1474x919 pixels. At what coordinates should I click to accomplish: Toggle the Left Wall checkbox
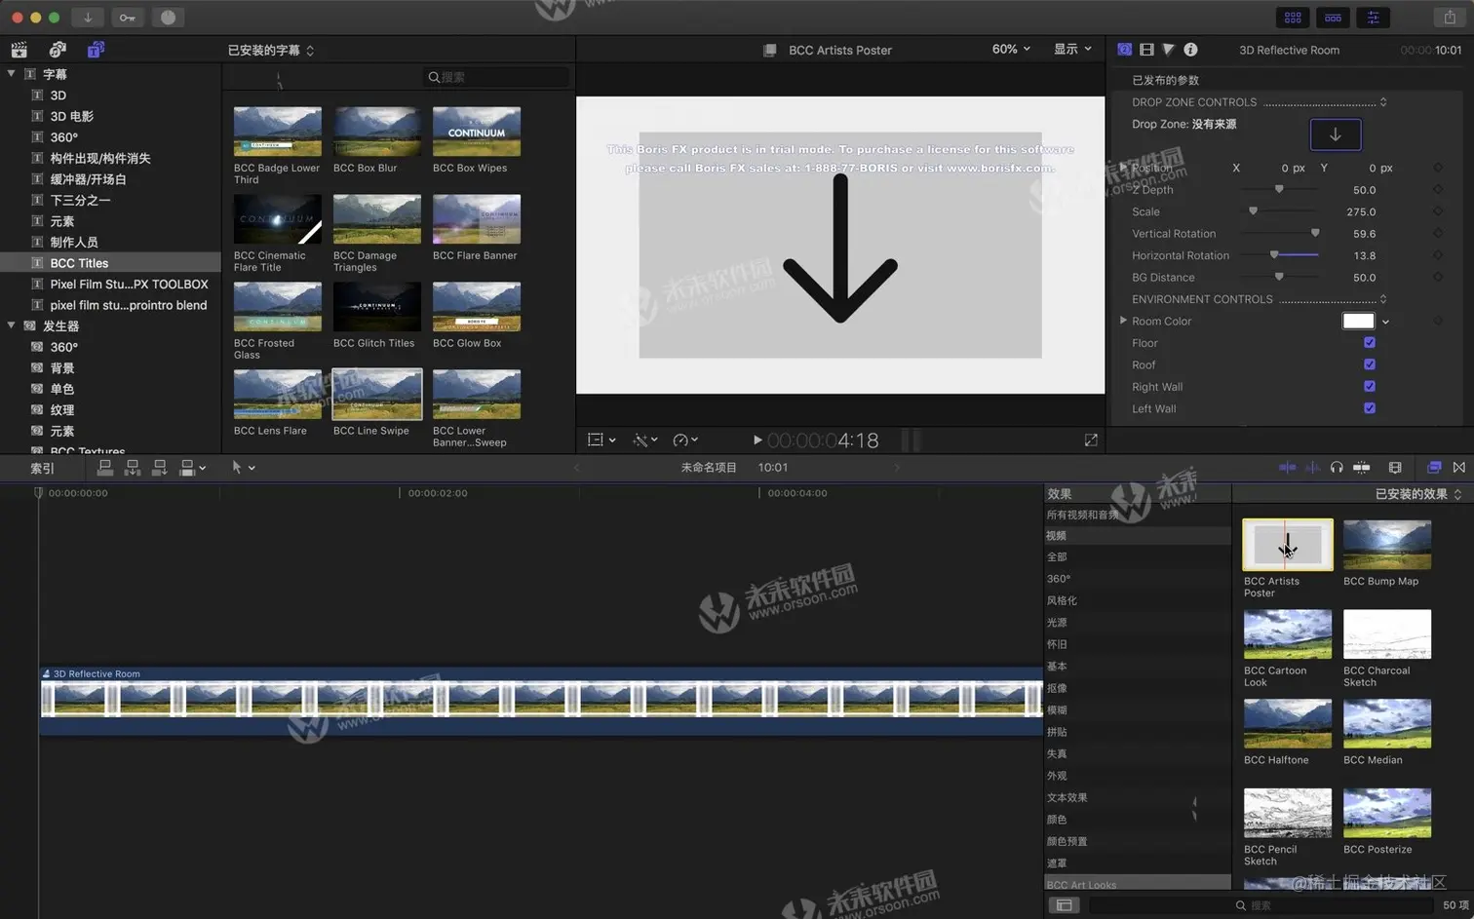click(1370, 408)
